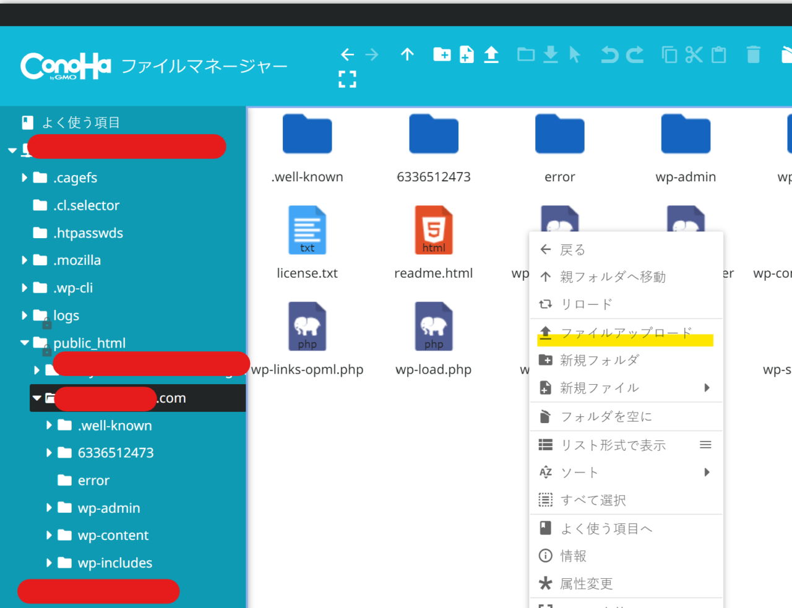
Task: Open the error folder in file pane
Action: tap(560, 134)
